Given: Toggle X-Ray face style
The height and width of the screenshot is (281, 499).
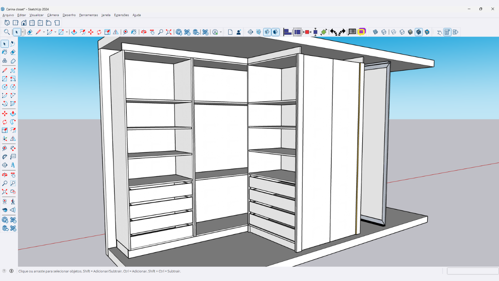Looking at the screenshot, I should 375,32.
